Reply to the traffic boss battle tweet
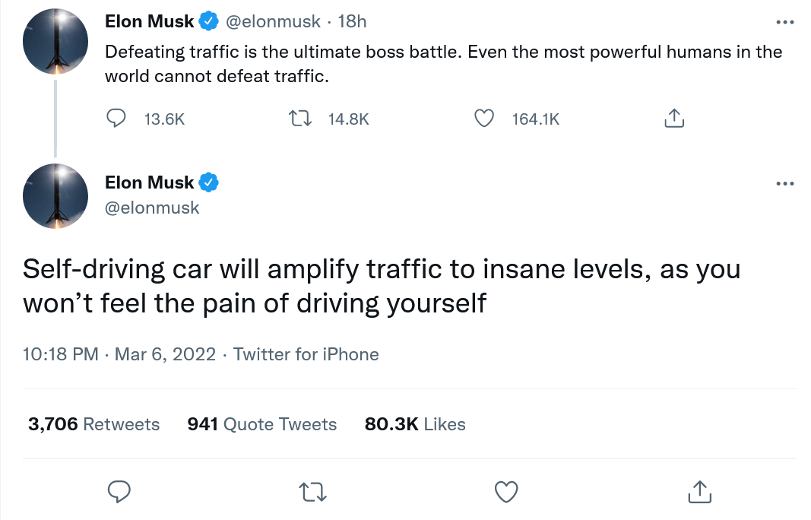Image resolution: width=811 pixels, height=520 pixels. pyautogui.click(x=116, y=119)
